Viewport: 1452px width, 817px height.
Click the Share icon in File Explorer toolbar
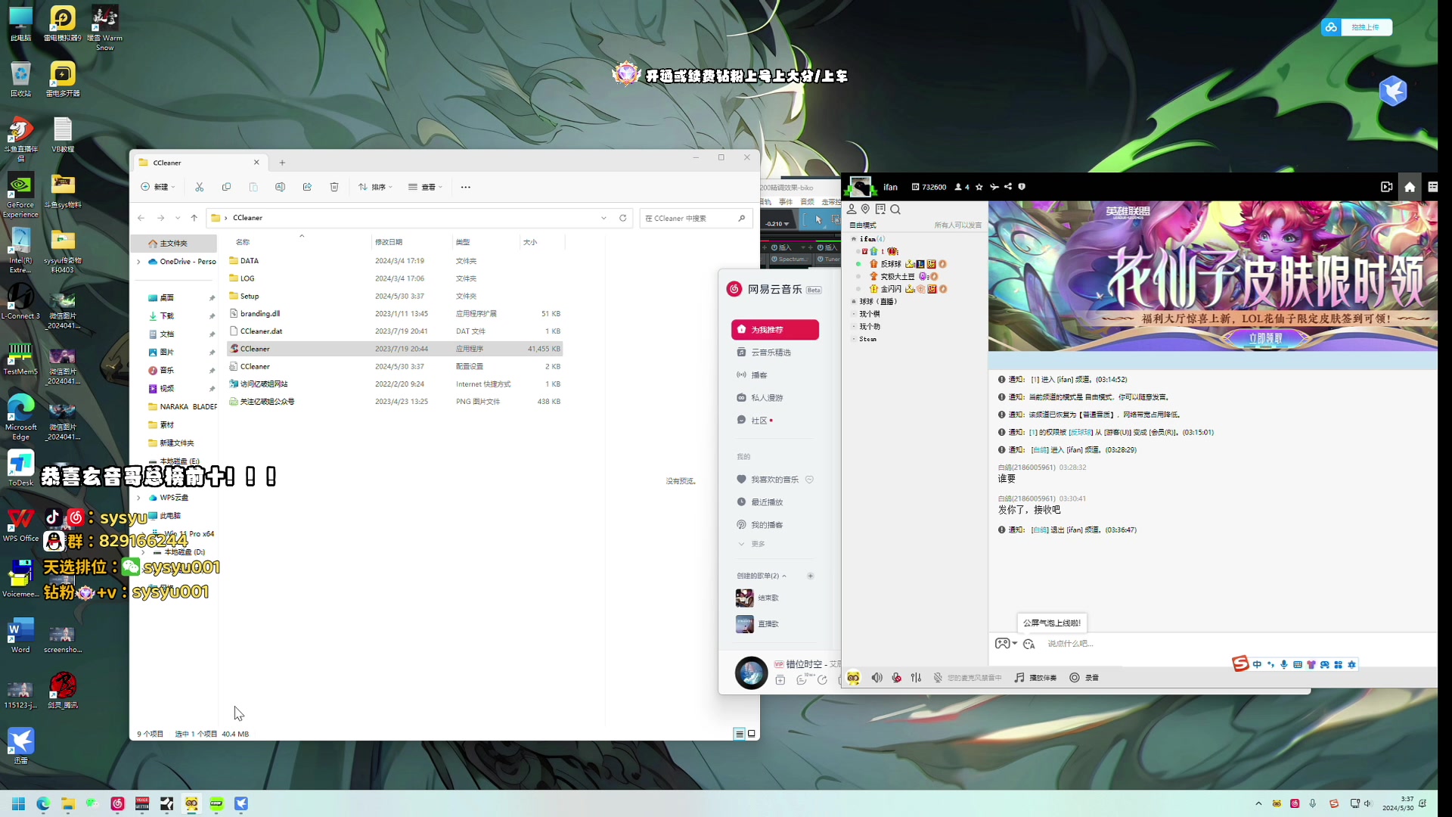tap(307, 187)
